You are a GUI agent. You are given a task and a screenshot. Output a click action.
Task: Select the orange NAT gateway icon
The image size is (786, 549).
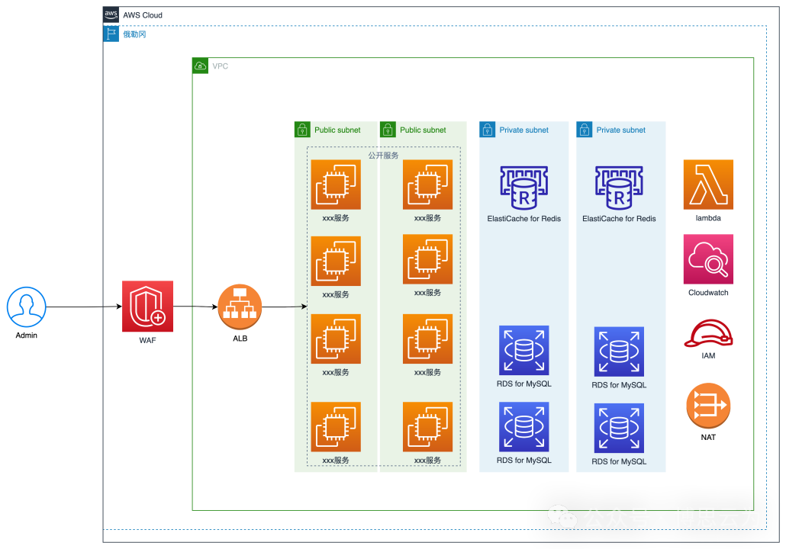tap(708, 406)
